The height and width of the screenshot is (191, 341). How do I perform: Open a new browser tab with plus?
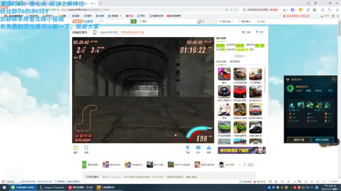(x=101, y=3)
